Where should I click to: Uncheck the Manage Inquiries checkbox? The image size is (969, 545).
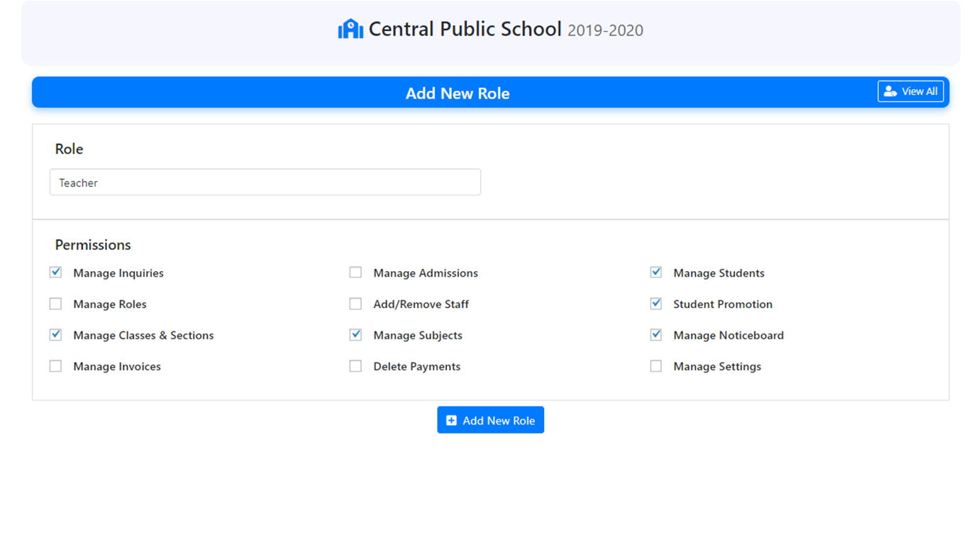[x=56, y=272]
